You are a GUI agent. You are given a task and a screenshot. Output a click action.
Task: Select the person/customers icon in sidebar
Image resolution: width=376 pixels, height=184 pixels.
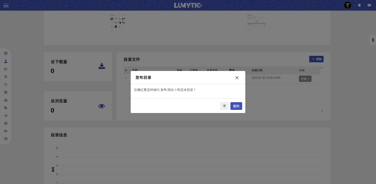(6, 61)
